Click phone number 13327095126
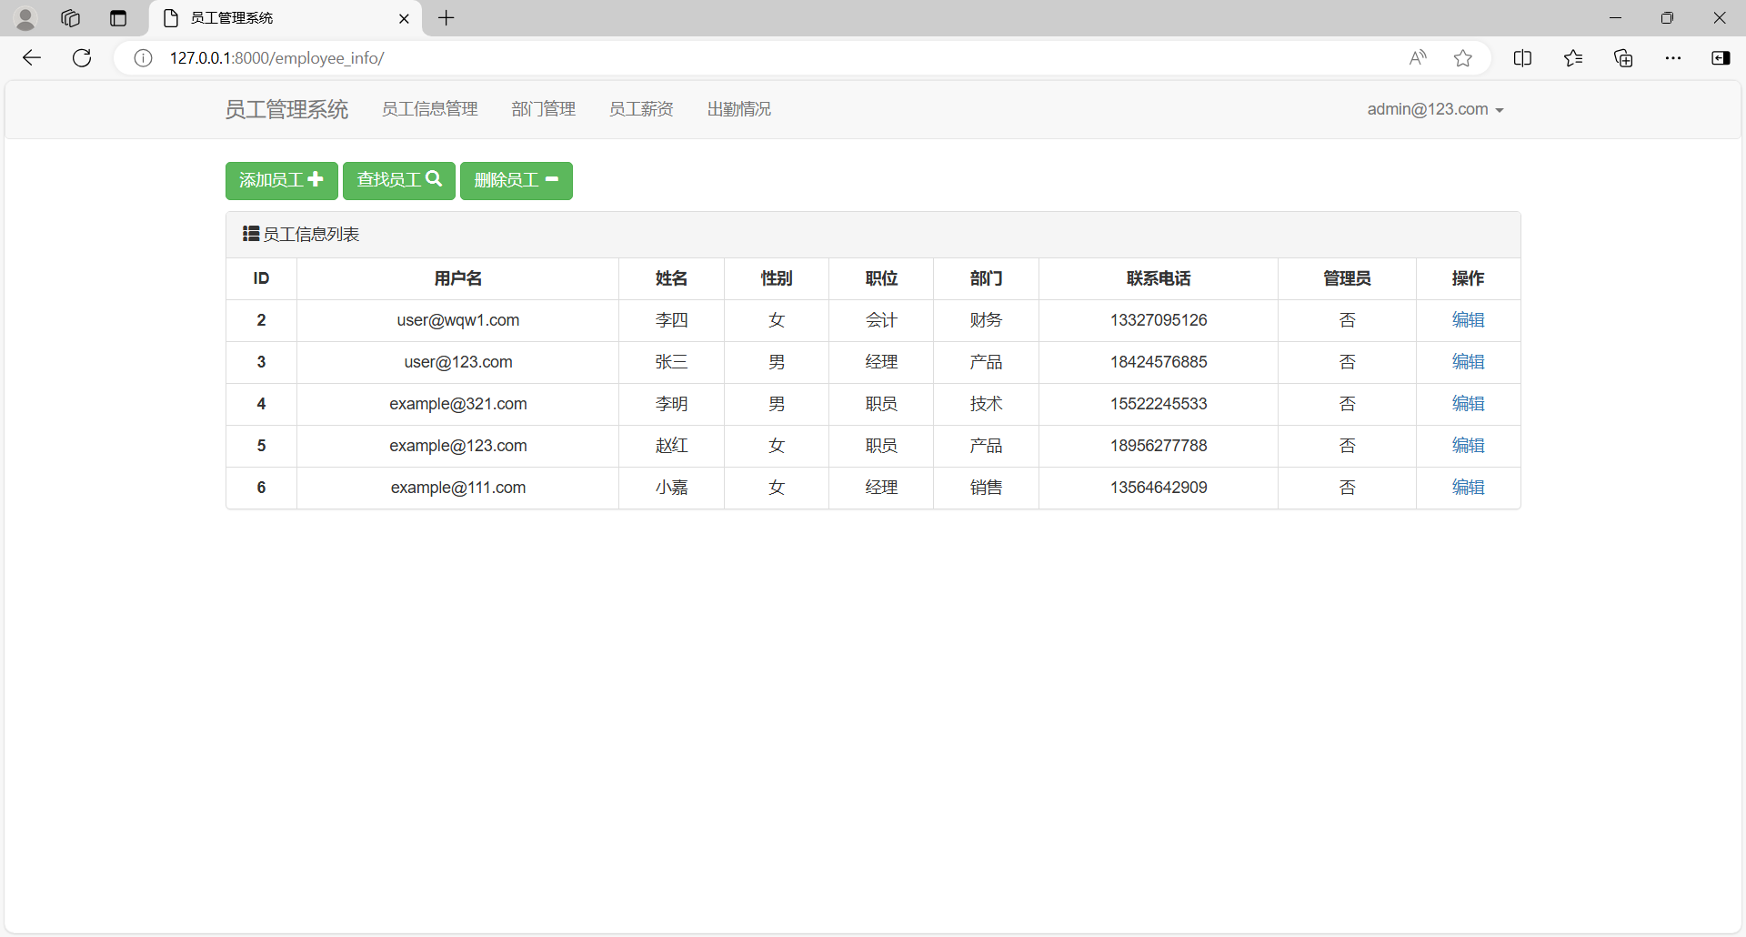 point(1159,320)
